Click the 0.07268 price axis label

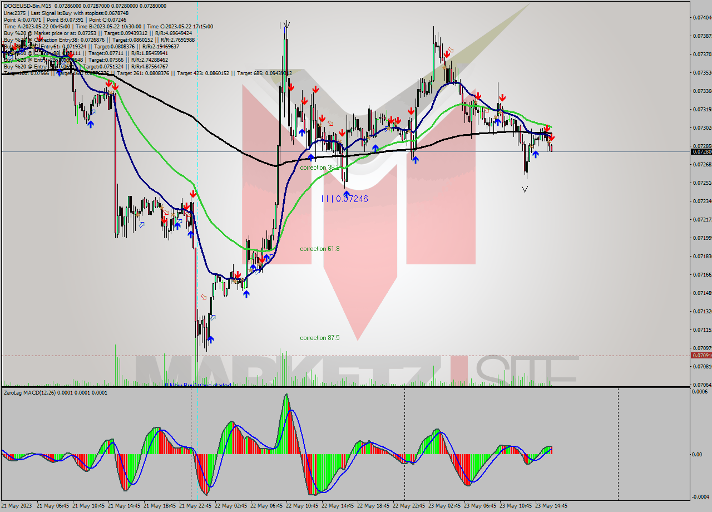click(701, 164)
